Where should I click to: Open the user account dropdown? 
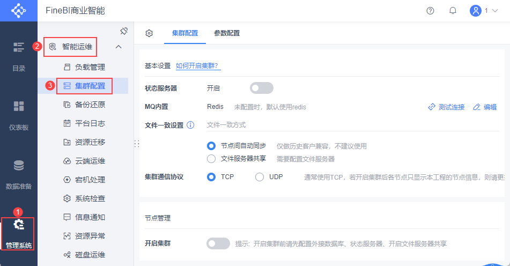pos(484,11)
